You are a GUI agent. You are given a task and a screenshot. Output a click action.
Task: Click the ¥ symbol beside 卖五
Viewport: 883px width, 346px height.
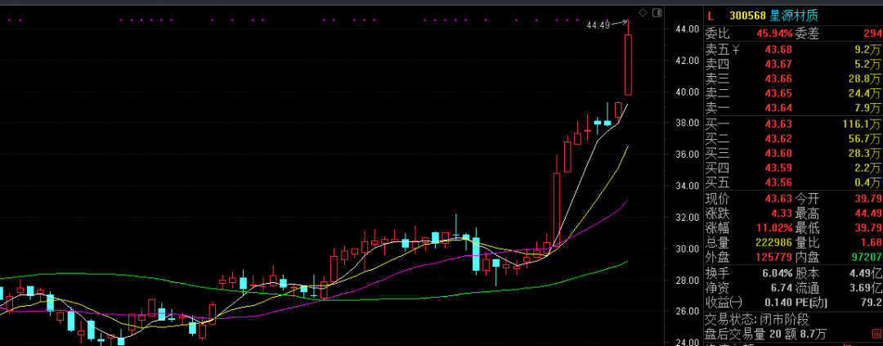point(736,48)
